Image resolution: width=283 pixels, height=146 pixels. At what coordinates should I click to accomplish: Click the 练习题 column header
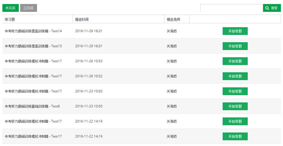[10, 19]
